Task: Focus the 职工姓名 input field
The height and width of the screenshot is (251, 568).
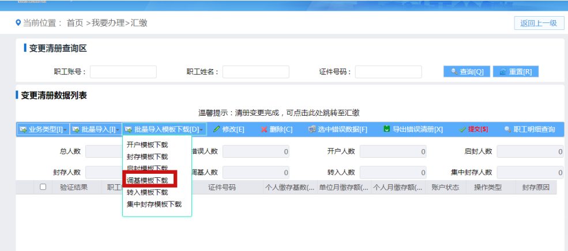Action: click(x=256, y=71)
